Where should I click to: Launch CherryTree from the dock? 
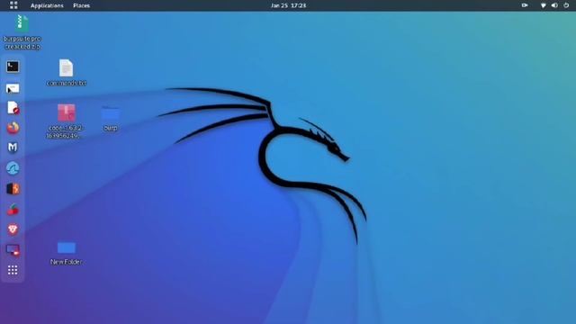coord(13,210)
